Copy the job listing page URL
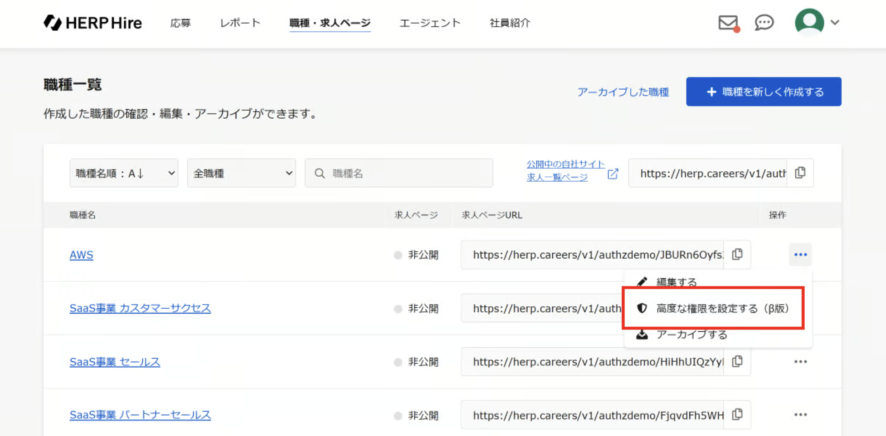The height and width of the screenshot is (436, 886). click(800, 173)
